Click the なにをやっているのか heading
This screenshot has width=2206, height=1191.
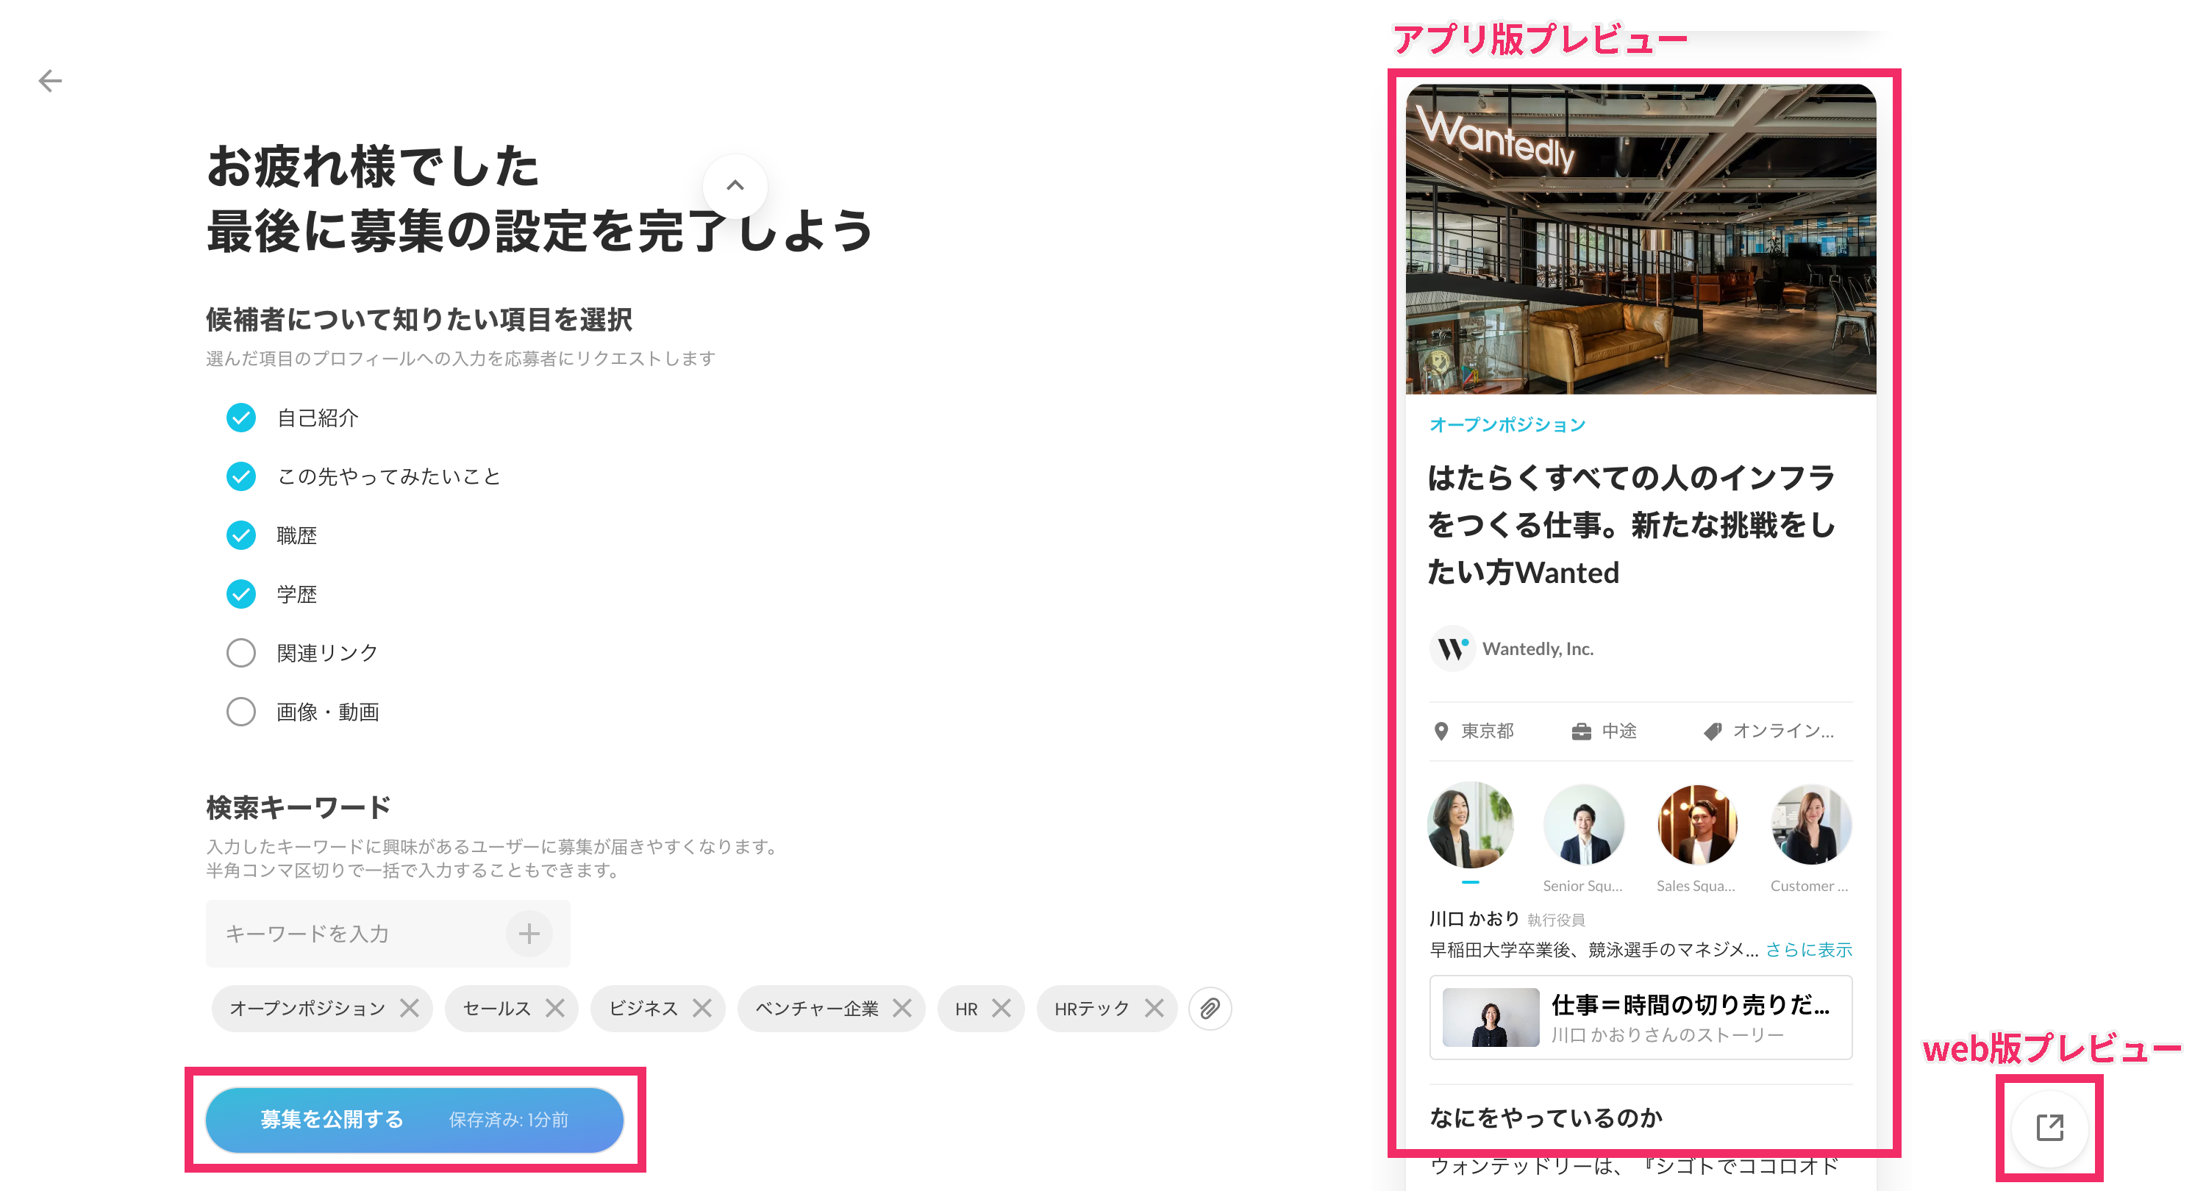point(1546,1117)
